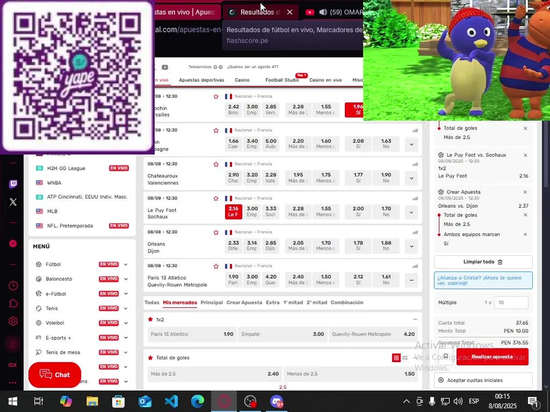Viewport: 550px width, 412px height.
Task: Click the trash icon in Limpiar todo
Action: 500,262
